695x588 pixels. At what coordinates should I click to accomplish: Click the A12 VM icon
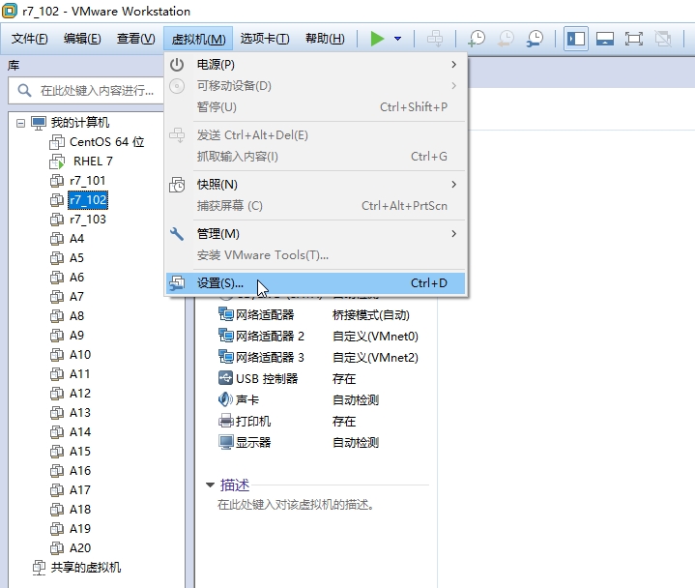tap(57, 394)
